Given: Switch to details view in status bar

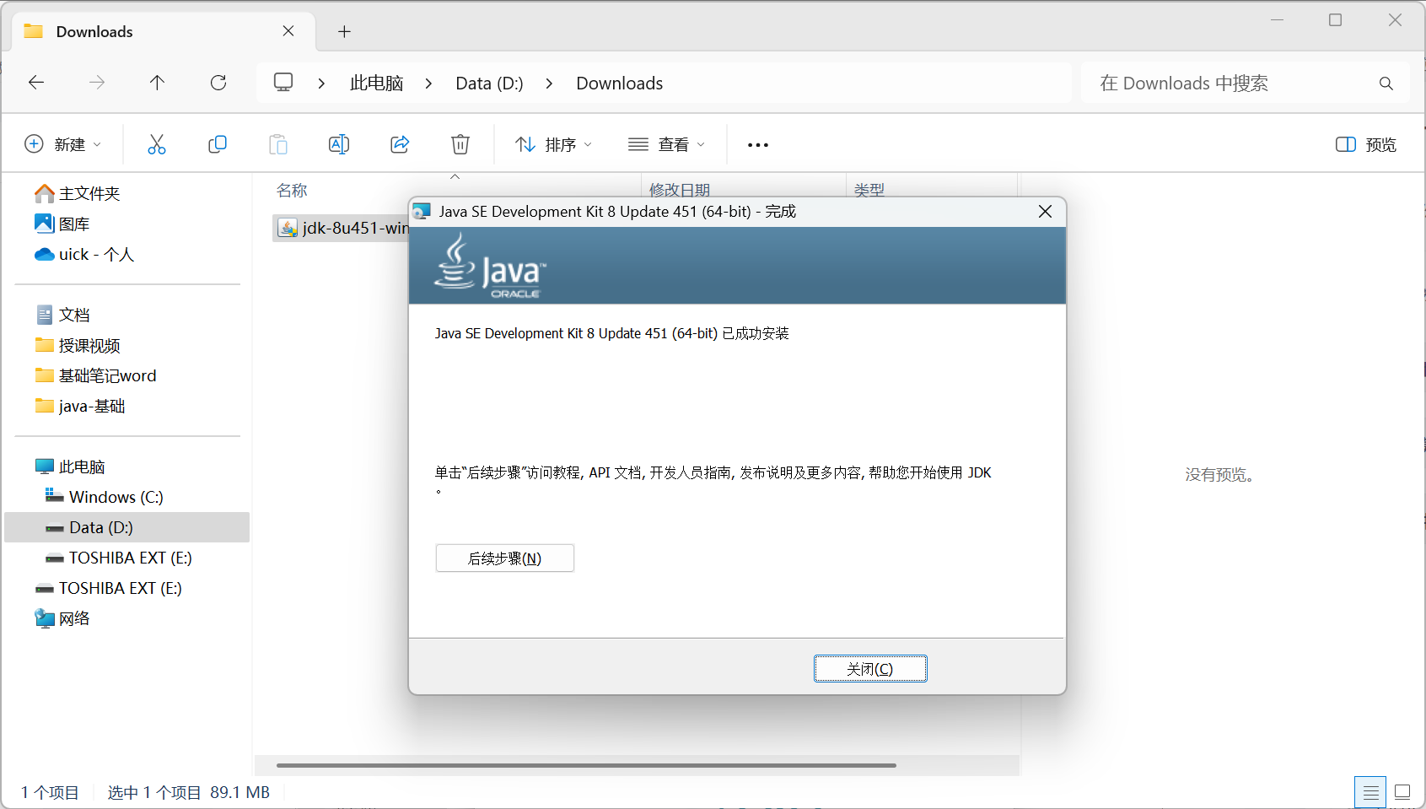Looking at the screenshot, I should click(x=1370, y=791).
